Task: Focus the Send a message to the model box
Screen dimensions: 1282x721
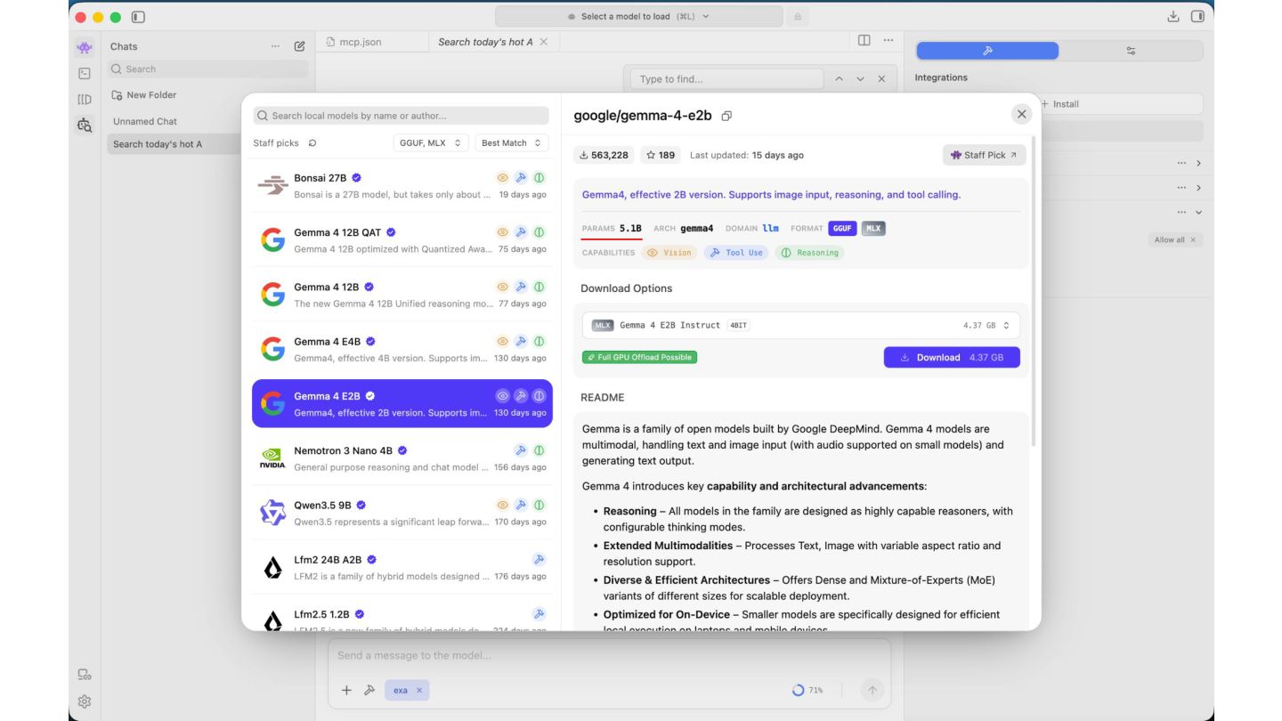Action: click(x=609, y=656)
